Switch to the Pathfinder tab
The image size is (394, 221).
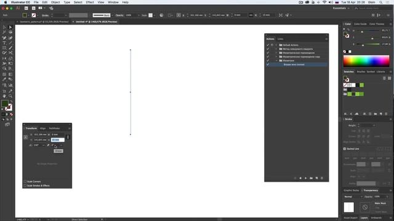[x=54, y=128]
